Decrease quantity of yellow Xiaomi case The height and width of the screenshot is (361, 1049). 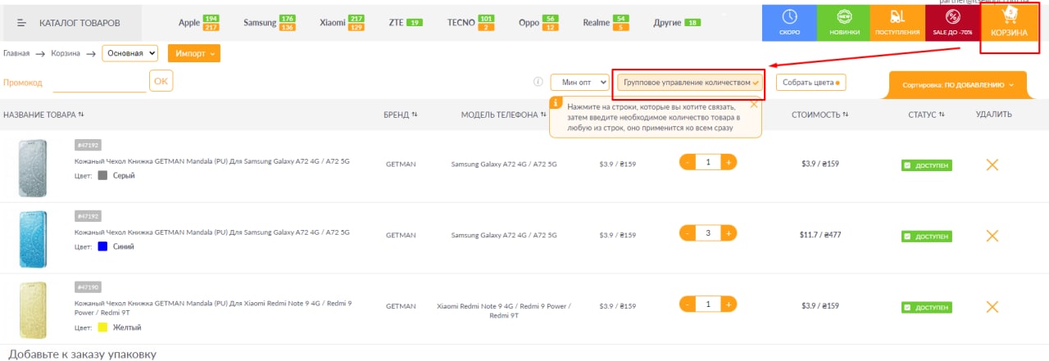(688, 305)
